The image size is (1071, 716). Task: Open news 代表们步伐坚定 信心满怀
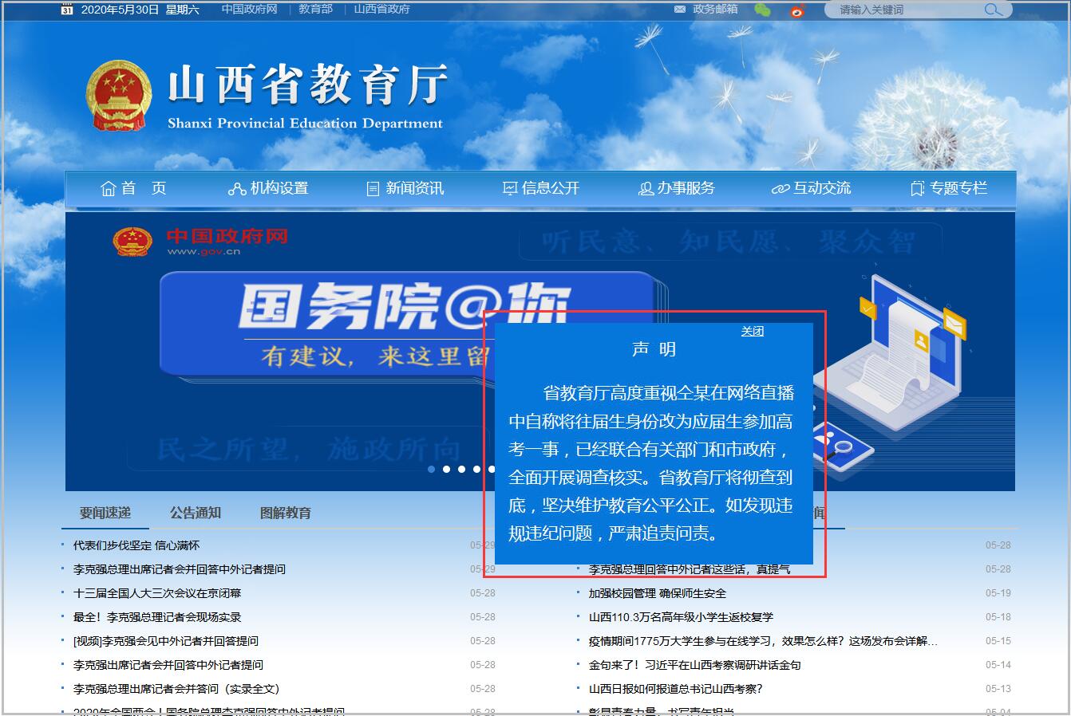coord(136,545)
